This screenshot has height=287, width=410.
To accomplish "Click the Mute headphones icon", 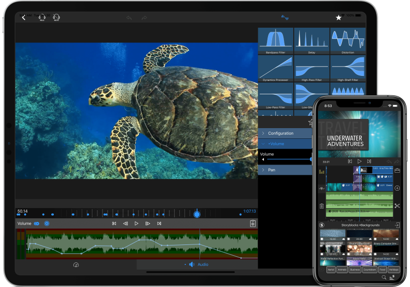I will coord(56,18).
